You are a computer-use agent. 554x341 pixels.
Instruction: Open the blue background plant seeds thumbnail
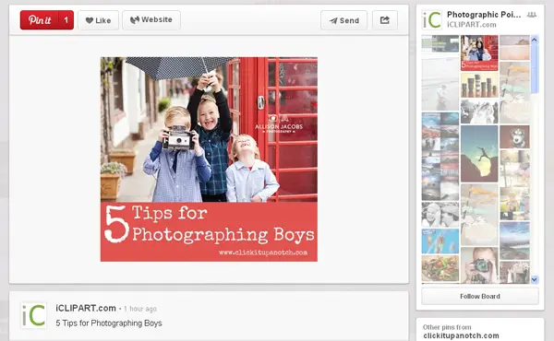pyautogui.click(x=440, y=241)
